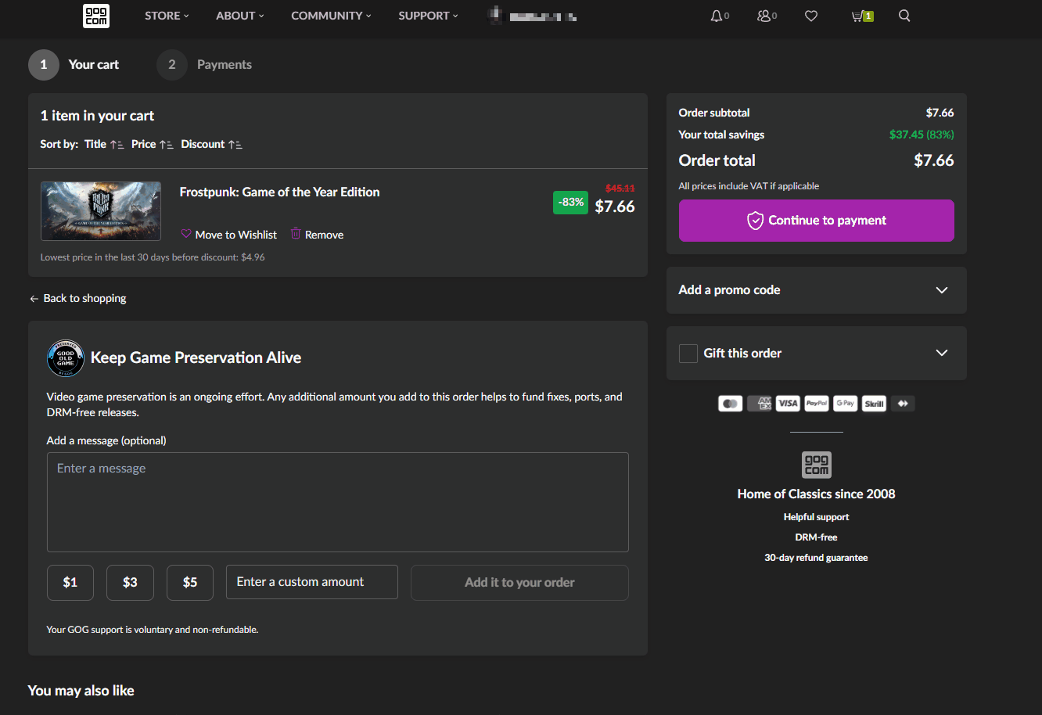
Task: Open the notifications bell icon
Action: pos(716,16)
